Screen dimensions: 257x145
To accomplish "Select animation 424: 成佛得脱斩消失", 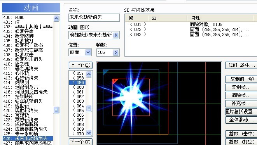I will [28, 129].
